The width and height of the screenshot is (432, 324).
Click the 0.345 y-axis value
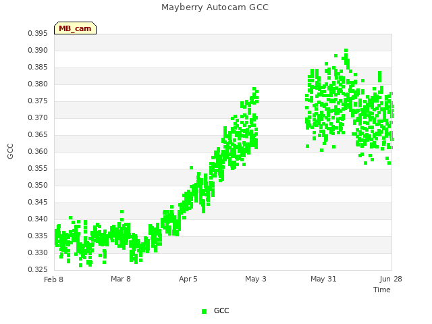pos(38,202)
